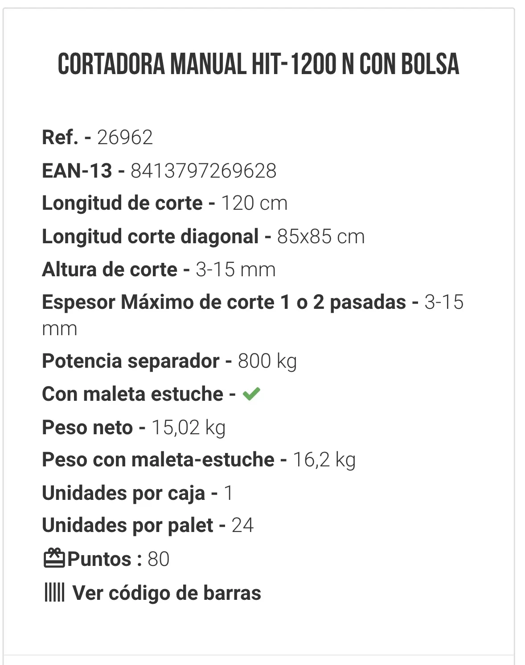The height and width of the screenshot is (665, 525).
Task: Click the EAN-13 code 8413797269628
Action: click(203, 170)
